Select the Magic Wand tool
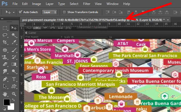 (14, 35)
